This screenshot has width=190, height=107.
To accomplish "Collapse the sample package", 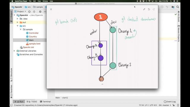I will [21, 29].
